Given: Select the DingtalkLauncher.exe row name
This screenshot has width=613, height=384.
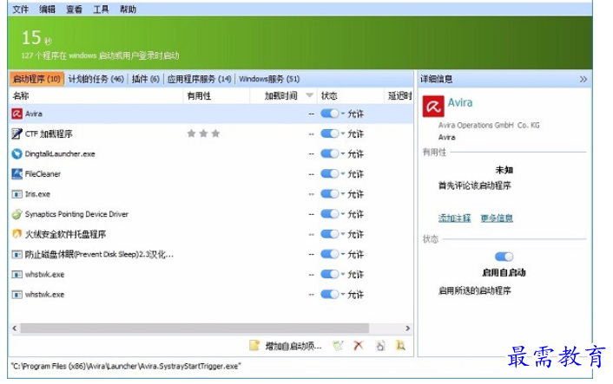Looking at the screenshot, I should pos(60,153).
